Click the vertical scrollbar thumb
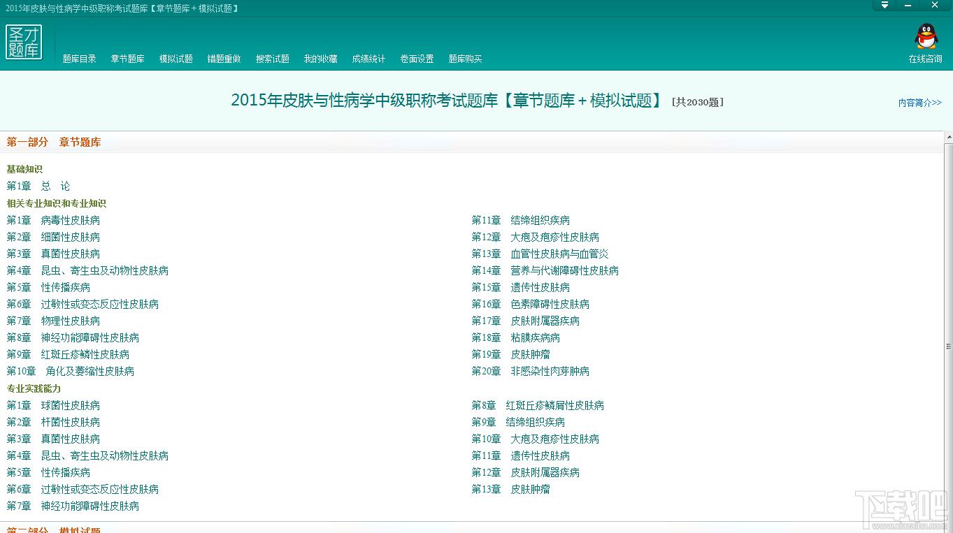 tap(949, 346)
